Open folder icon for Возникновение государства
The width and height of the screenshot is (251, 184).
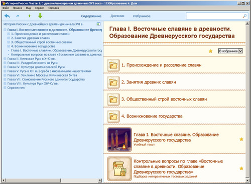tap(113, 116)
